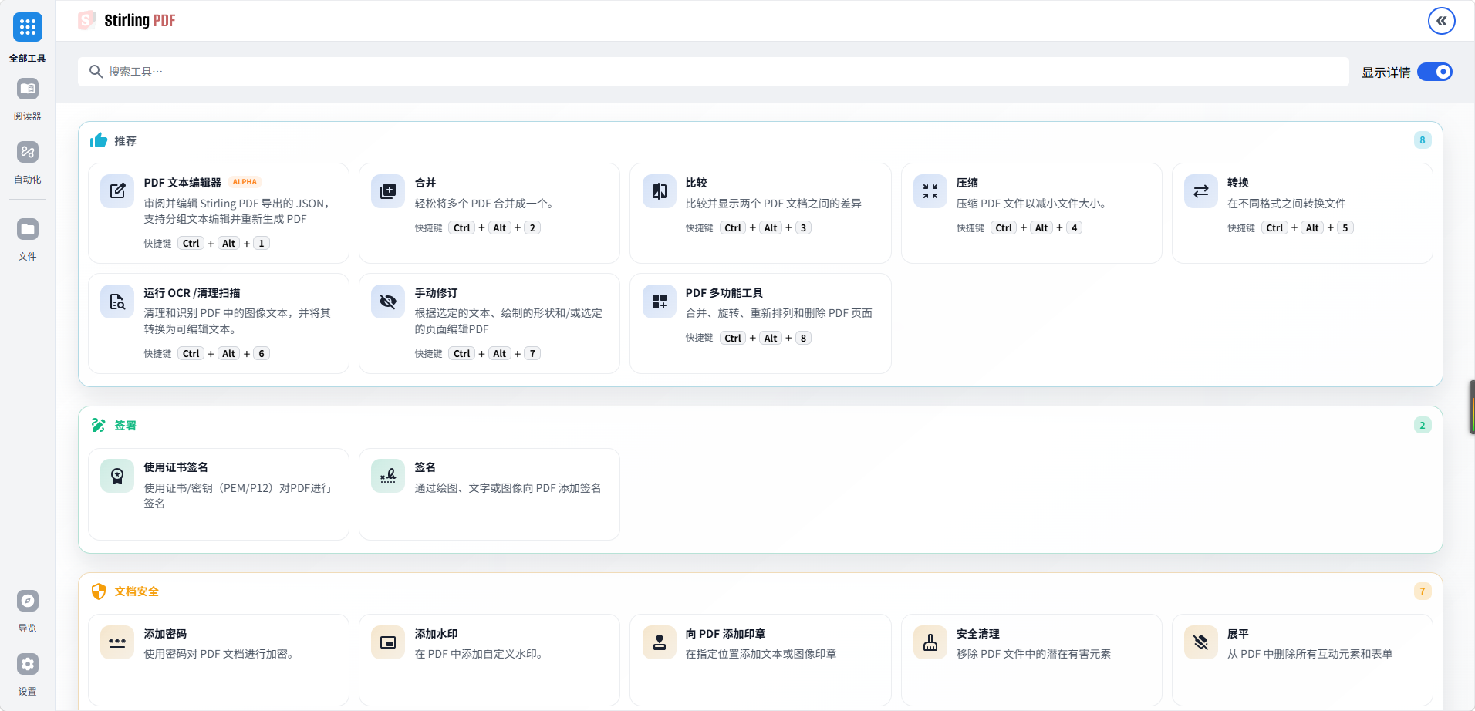Click the 使用证书签名 certificate icon

coord(117,476)
